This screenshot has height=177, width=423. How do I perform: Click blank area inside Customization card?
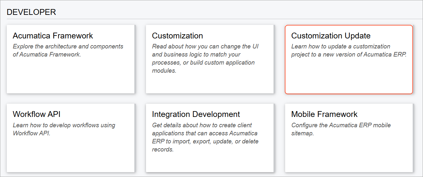click(x=210, y=85)
